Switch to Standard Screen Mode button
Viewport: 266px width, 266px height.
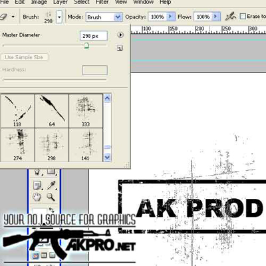click(x=35, y=255)
